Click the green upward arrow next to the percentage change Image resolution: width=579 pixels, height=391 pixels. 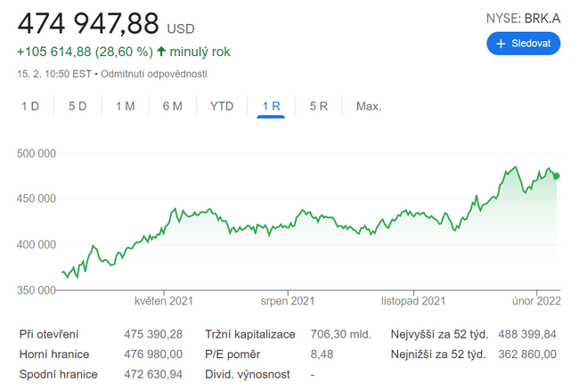161,52
